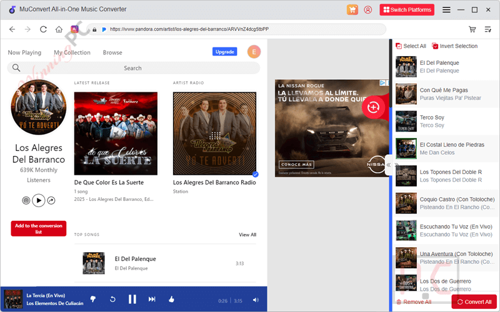The height and width of the screenshot is (312, 500).
Task: Click De Que Color Es La Suerte title
Action: (109, 182)
